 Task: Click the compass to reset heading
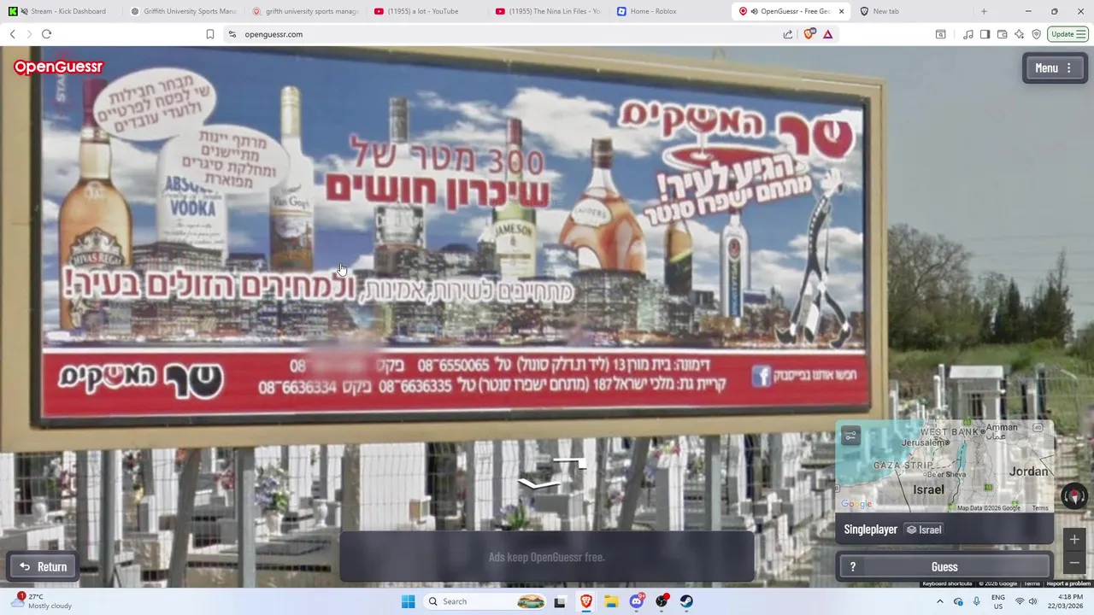(x=1074, y=495)
